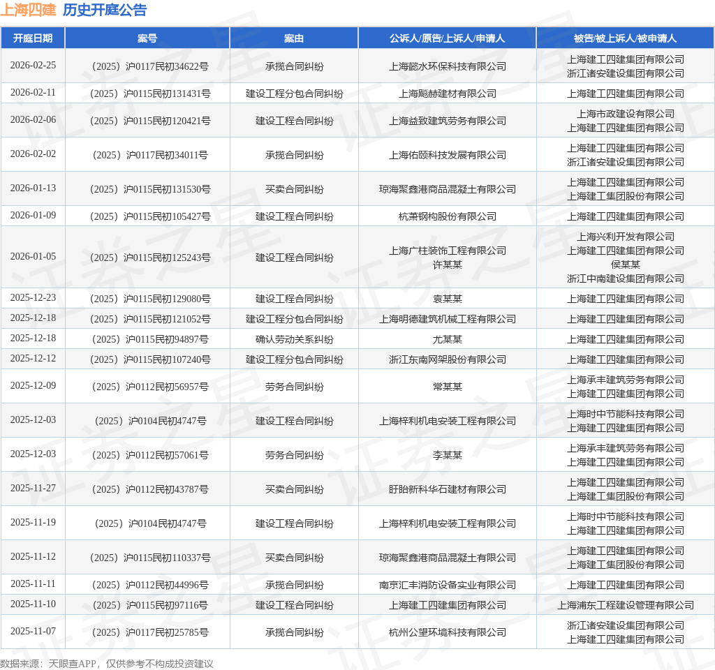The width and height of the screenshot is (715, 670).
Task: Click plaintiff 上海懿水环保科技有限公司
Action: click(448, 66)
